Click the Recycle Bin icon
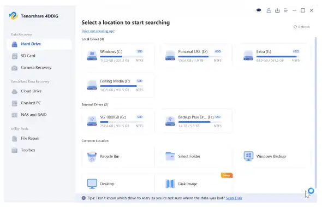This screenshot has height=207, width=322. pyautogui.click(x=92, y=157)
